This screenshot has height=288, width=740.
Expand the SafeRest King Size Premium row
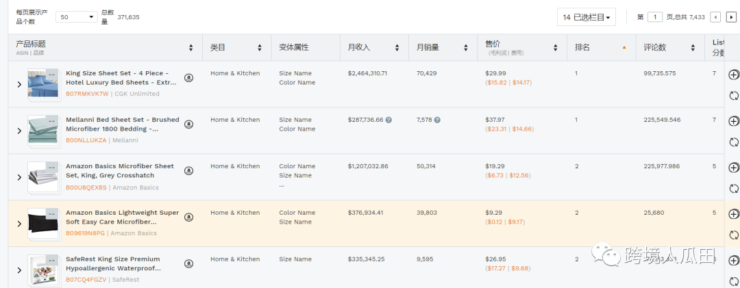click(x=19, y=270)
